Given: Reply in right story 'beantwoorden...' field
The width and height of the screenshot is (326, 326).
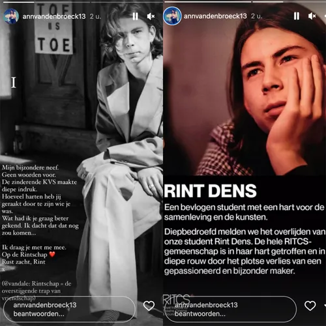Looking at the screenshot, I should 230,309.
